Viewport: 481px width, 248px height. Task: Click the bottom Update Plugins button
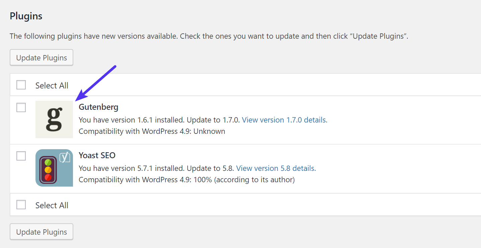(41, 232)
